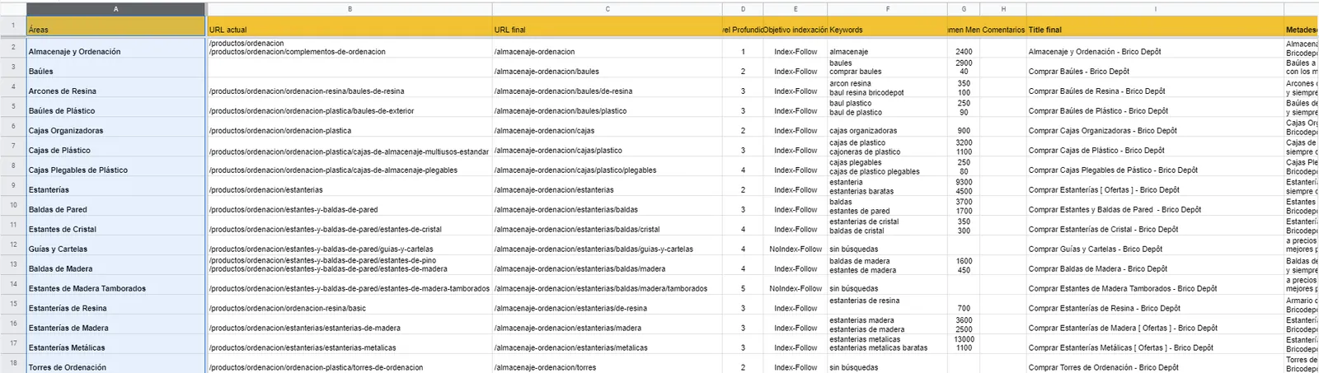Select the 'Estanterías de Madera' area cell
Screen dimensions: 1319x373
115,324
